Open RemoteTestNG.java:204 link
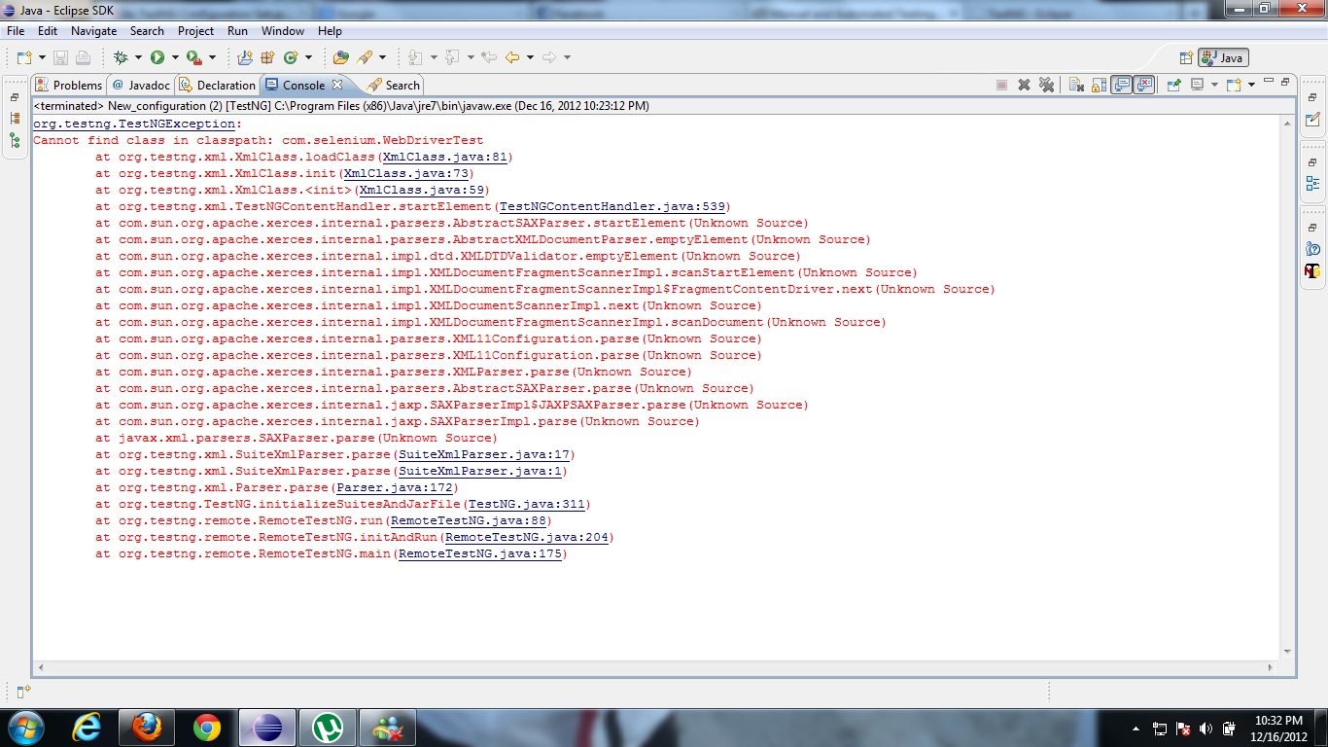The height and width of the screenshot is (747, 1328). (525, 537)
